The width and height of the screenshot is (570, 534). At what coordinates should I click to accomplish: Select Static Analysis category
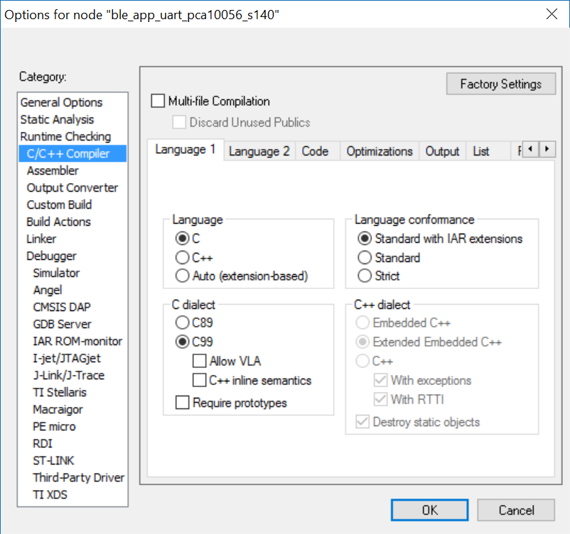(72, 119)
